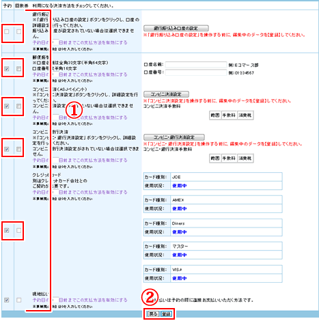Click the 戻る button
Screen dimensions: 319x321
(x=153, y=314)
